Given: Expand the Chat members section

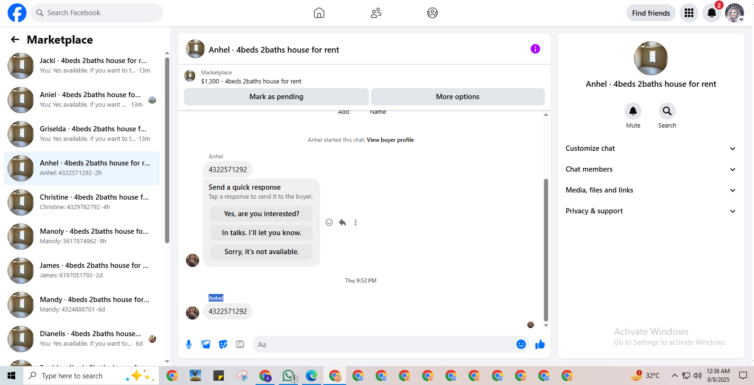Looking at the screenshot, I should pyautogui.click(x=651, y=169).
